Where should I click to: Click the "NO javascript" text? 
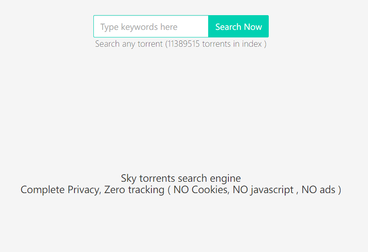[x=263, y=190]
